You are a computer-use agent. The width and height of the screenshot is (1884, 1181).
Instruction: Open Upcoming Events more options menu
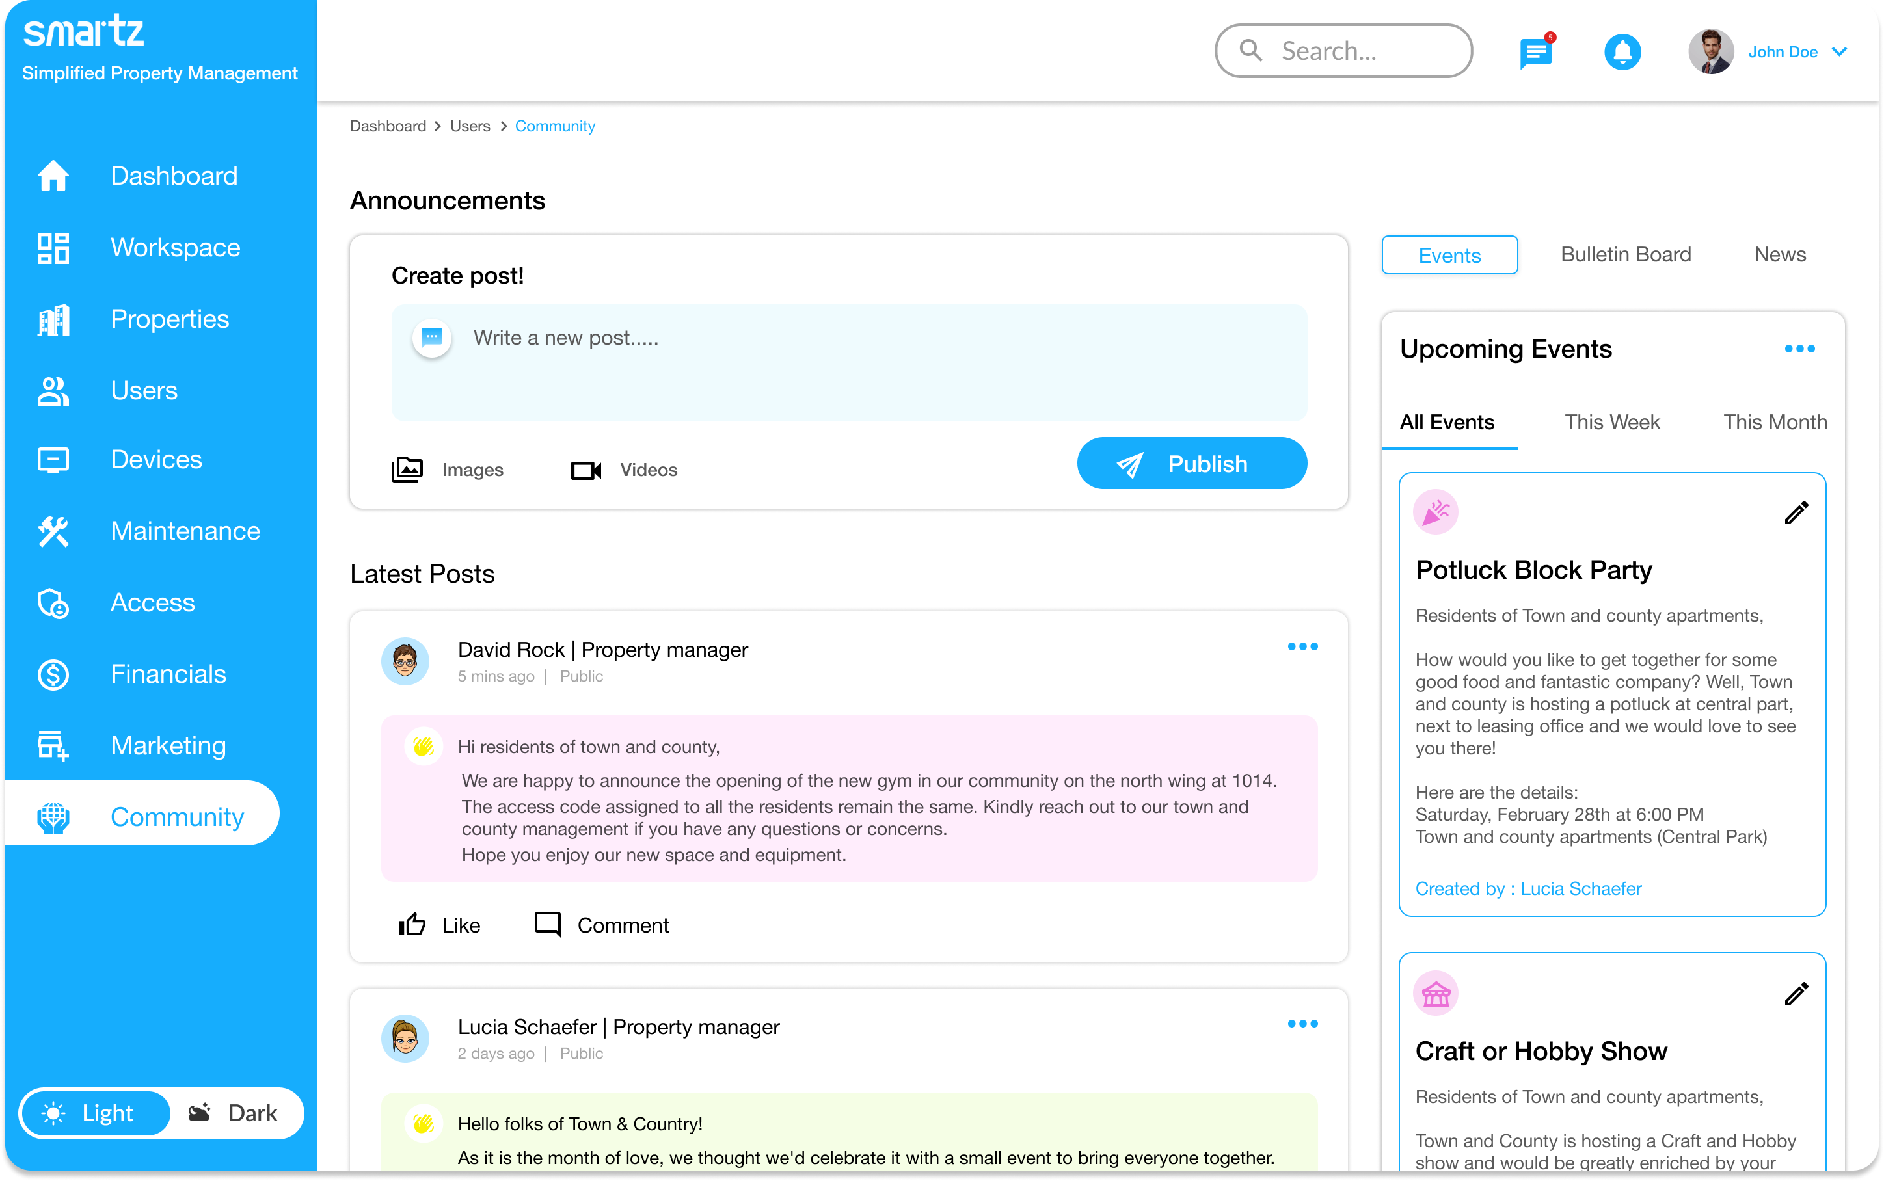click(x=1799, y=349)
